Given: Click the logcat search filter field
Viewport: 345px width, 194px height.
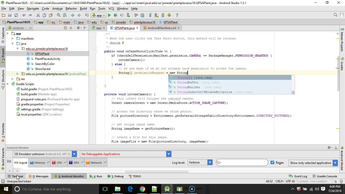Looking at the screenshot, I should click(242, 162).
